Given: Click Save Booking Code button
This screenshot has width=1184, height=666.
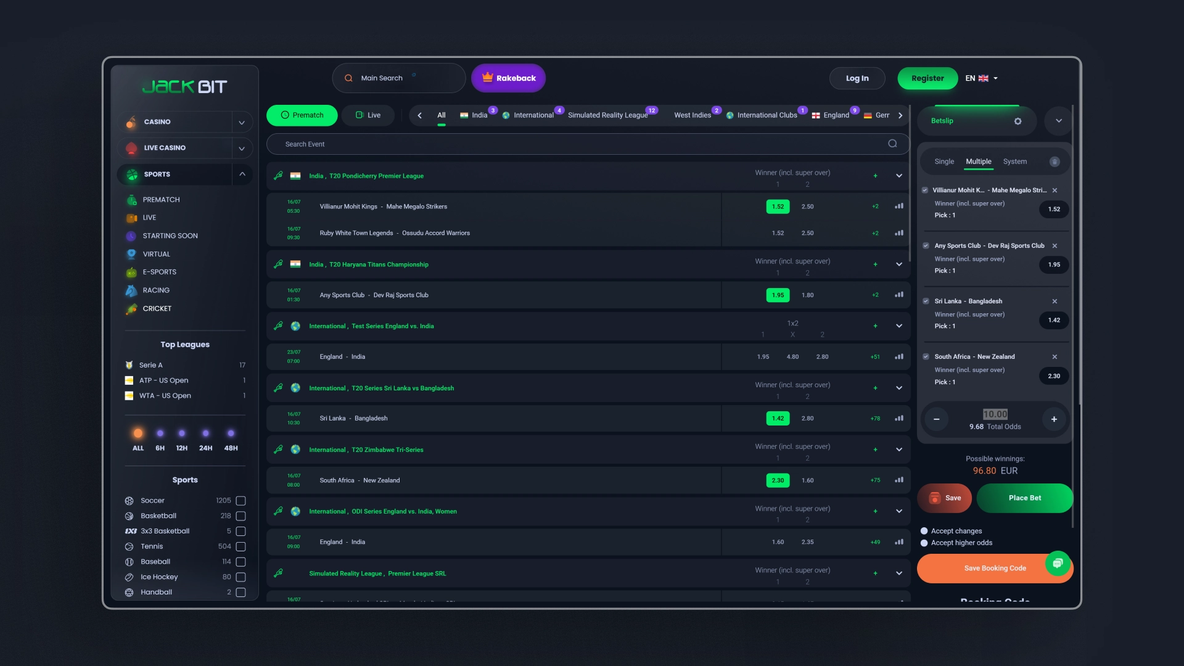Looking at the screenshot, I should (995, 569).
